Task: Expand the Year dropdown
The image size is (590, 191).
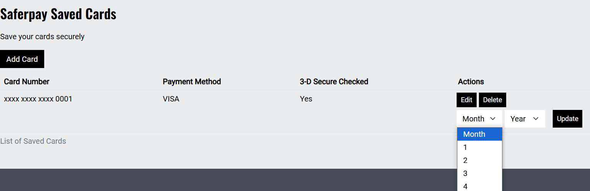Action: point(525,119)
